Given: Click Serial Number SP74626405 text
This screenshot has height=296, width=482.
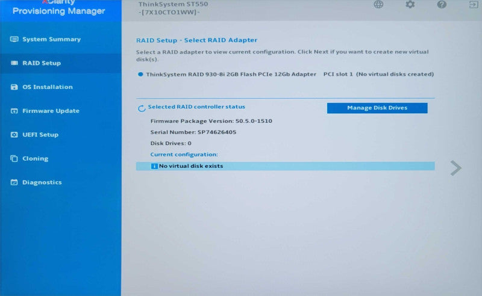Looking at the screenshot, I should (193, 132).
